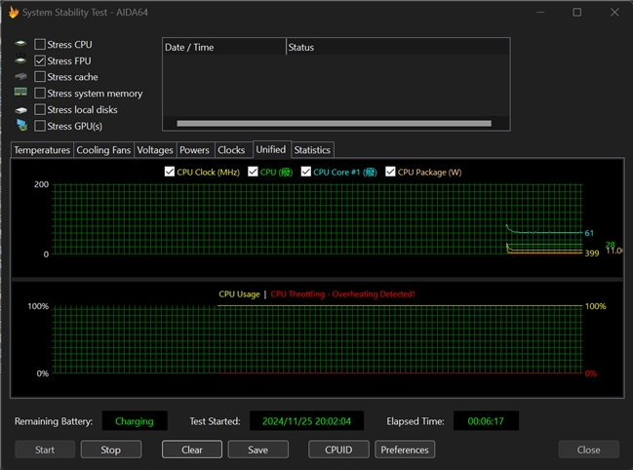This screenshot has width=633, height=470.
Task: Click the Charging battery status field
Action: click(x=135, y=421)
